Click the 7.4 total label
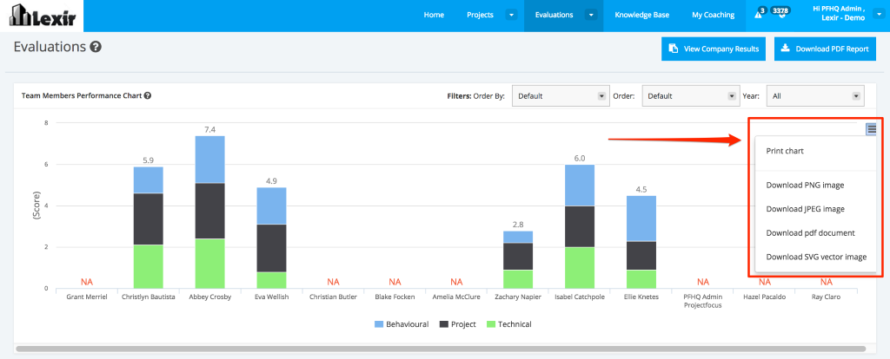This screenshot has height=359, width=890. pyautogui.click(x=210, y=130)
